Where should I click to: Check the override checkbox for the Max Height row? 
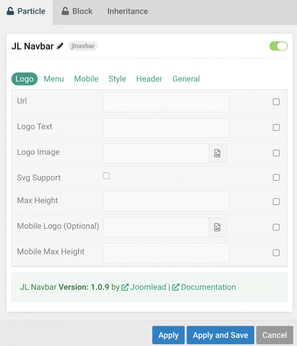click(x=276, y=202)
